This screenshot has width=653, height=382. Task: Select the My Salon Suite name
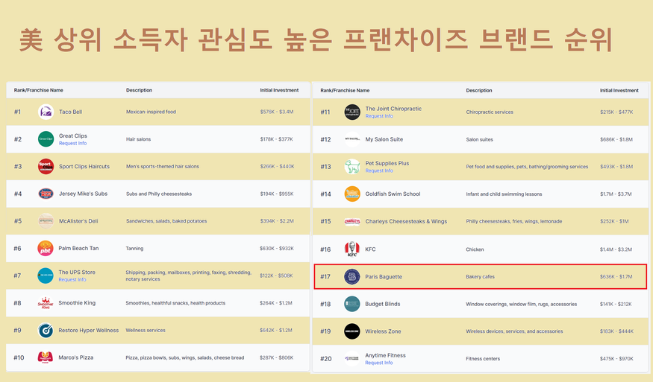click(x=384, y=139)
